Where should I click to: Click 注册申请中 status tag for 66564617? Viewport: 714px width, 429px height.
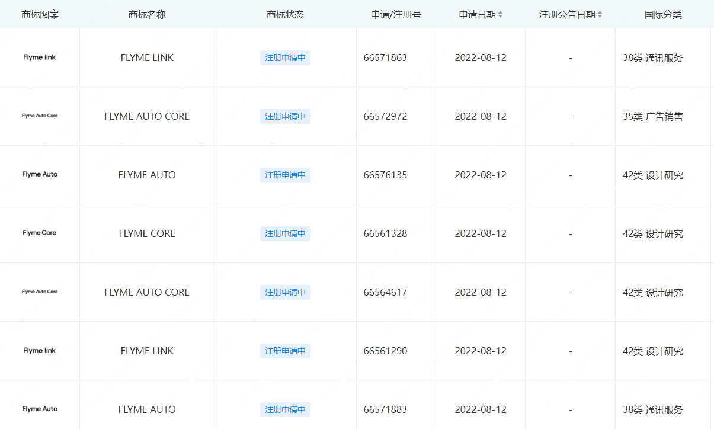(285, 293)
